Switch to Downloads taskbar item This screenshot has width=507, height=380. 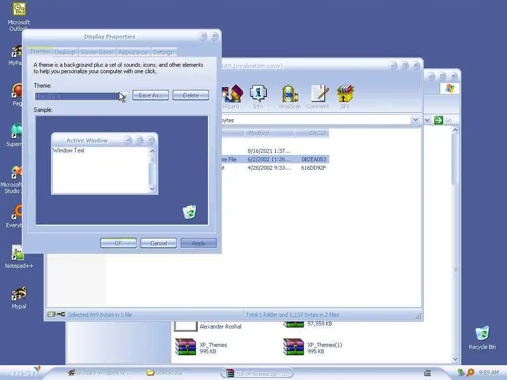(164, 373)
